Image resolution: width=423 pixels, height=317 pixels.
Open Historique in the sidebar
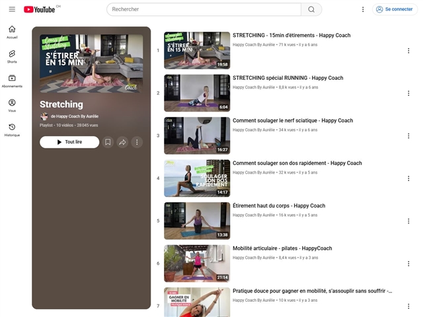(12, 129)
